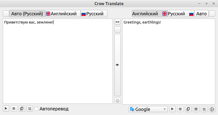Open the target language list button
This screenshot has width=218, height=115.
pos(212,14)
